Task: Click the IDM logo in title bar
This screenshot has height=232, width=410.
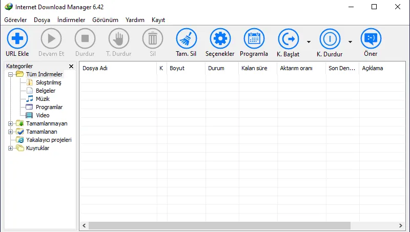Action: tap(8, 7)
